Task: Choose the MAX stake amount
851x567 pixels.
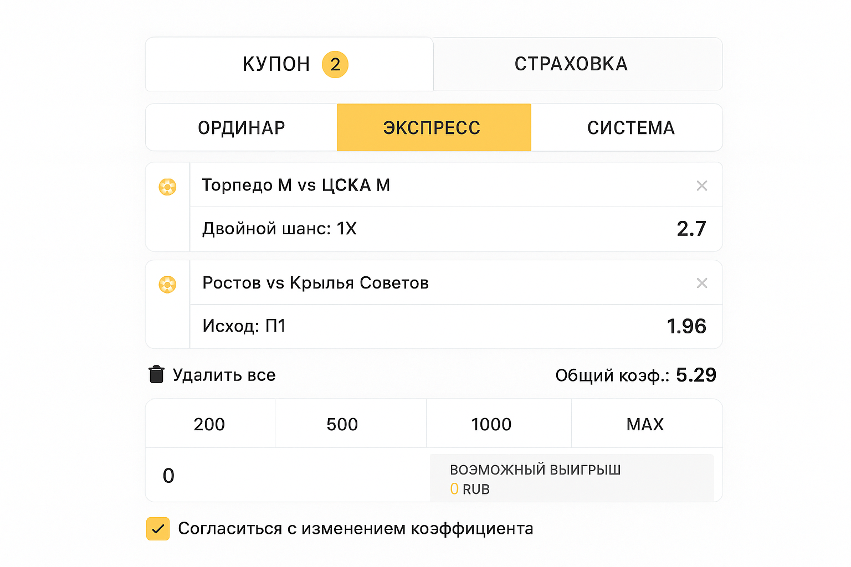Action: pos(645,424)
